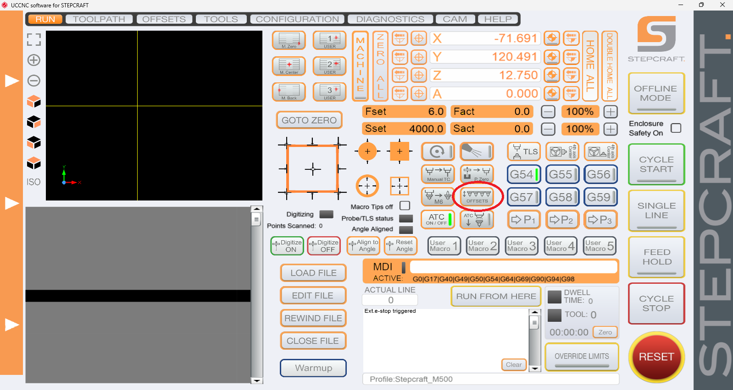Go to USER position 3
This screenshot has height=390, width=733.
329,92
